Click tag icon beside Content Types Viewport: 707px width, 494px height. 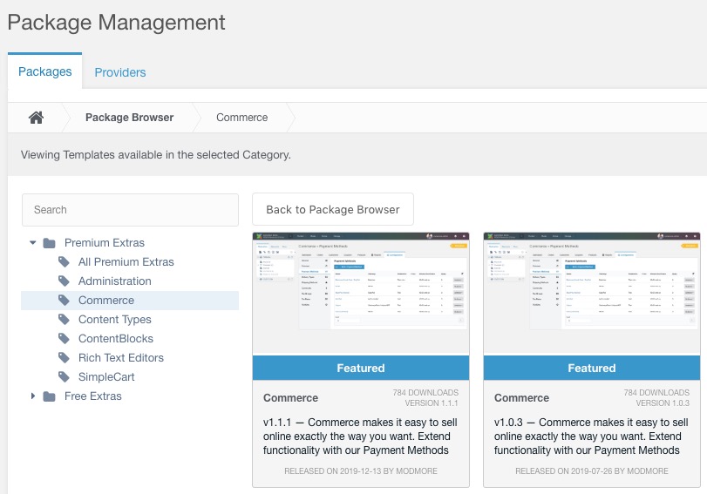(x=64, y=320)
